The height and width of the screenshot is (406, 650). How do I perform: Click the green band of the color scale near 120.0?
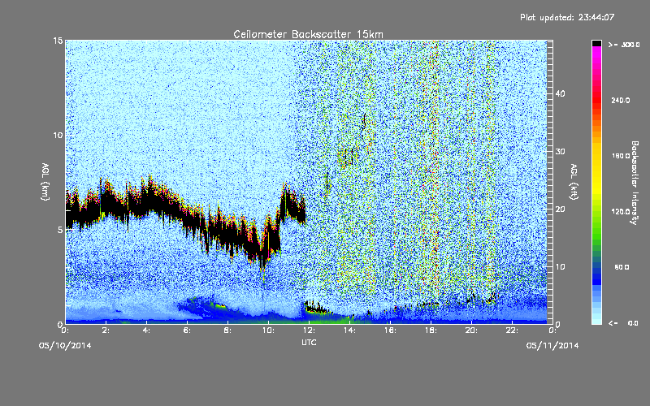click(x=596, y=212)
